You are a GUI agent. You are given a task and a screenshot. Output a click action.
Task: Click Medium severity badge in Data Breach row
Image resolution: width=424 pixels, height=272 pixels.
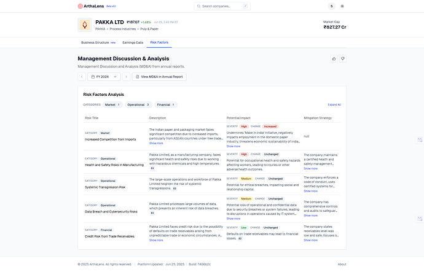pos(246,199)
